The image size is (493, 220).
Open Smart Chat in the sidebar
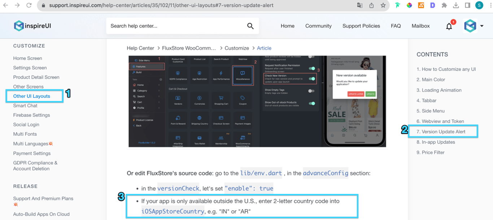[x=25, y=105]
